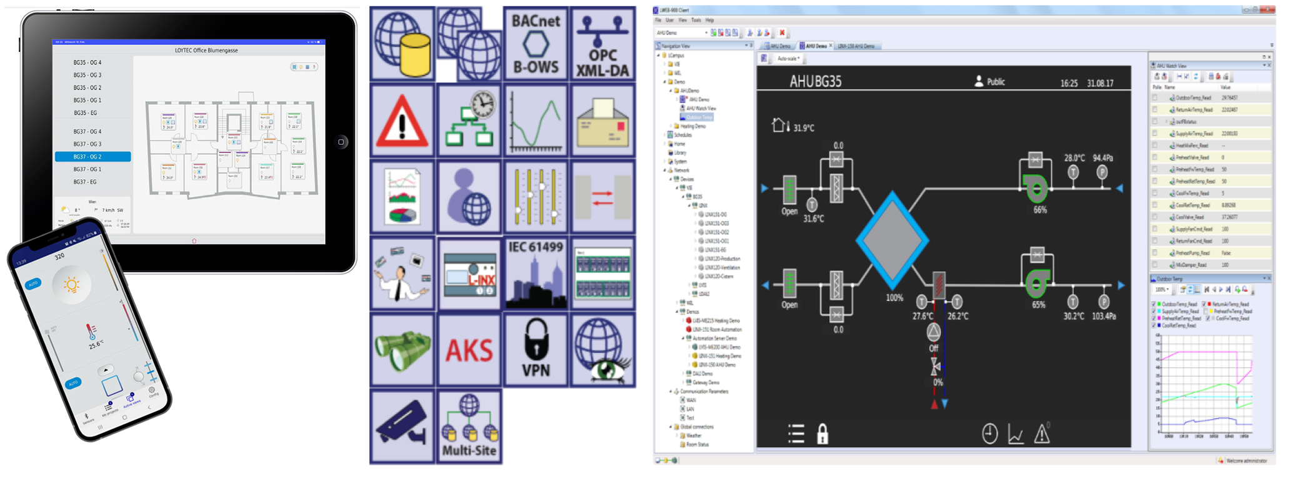Click the binoculars icon tile
The width and height of the screenshot is (1305, 479).
coord(402,350)
